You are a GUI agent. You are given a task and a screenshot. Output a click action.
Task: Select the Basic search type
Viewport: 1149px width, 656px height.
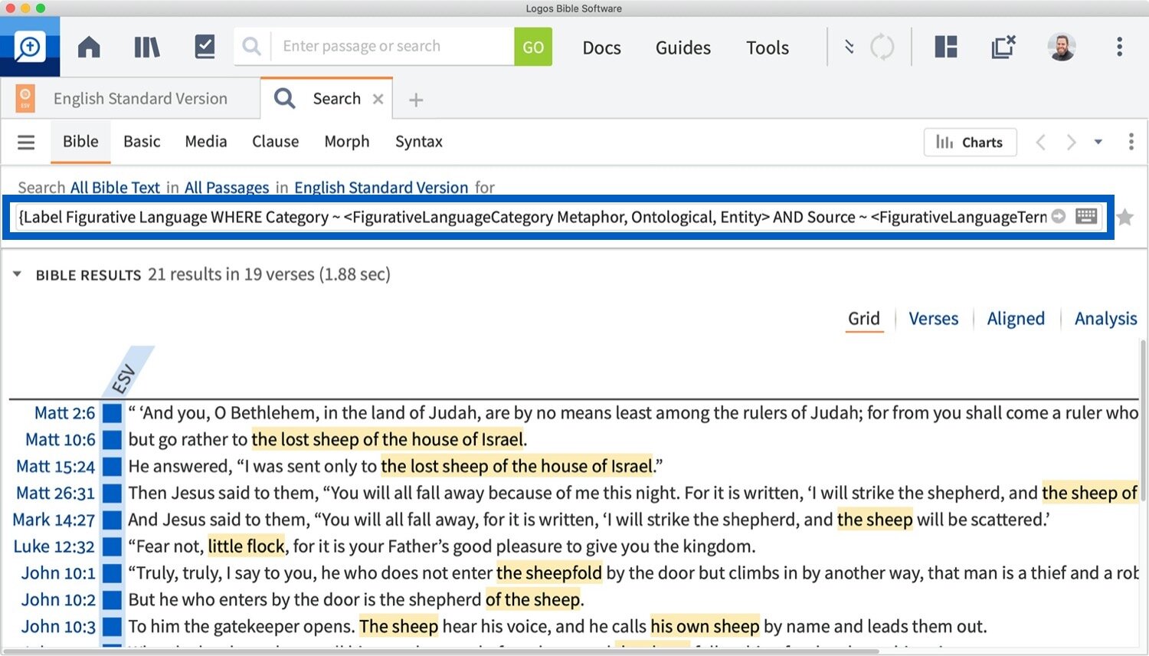point(142,142)
